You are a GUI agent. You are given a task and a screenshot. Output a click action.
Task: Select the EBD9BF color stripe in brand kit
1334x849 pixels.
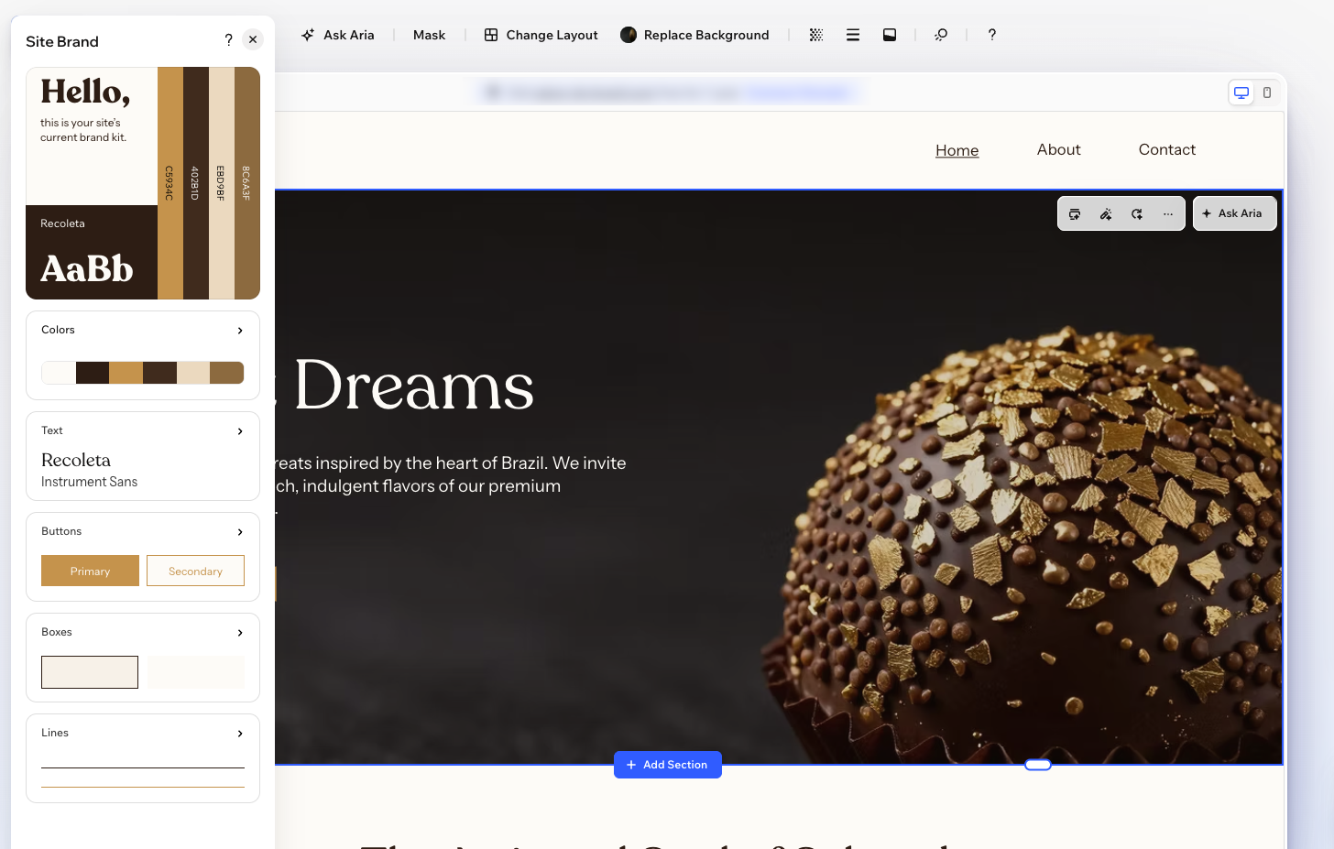[222, 183]
